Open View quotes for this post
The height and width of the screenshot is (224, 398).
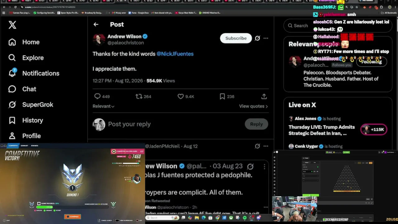pyautogui.click(x=253, y=106)
